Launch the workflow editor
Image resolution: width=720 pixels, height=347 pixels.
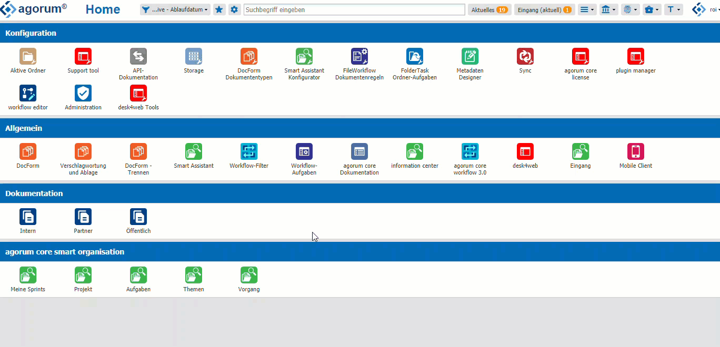click(28, 93)
